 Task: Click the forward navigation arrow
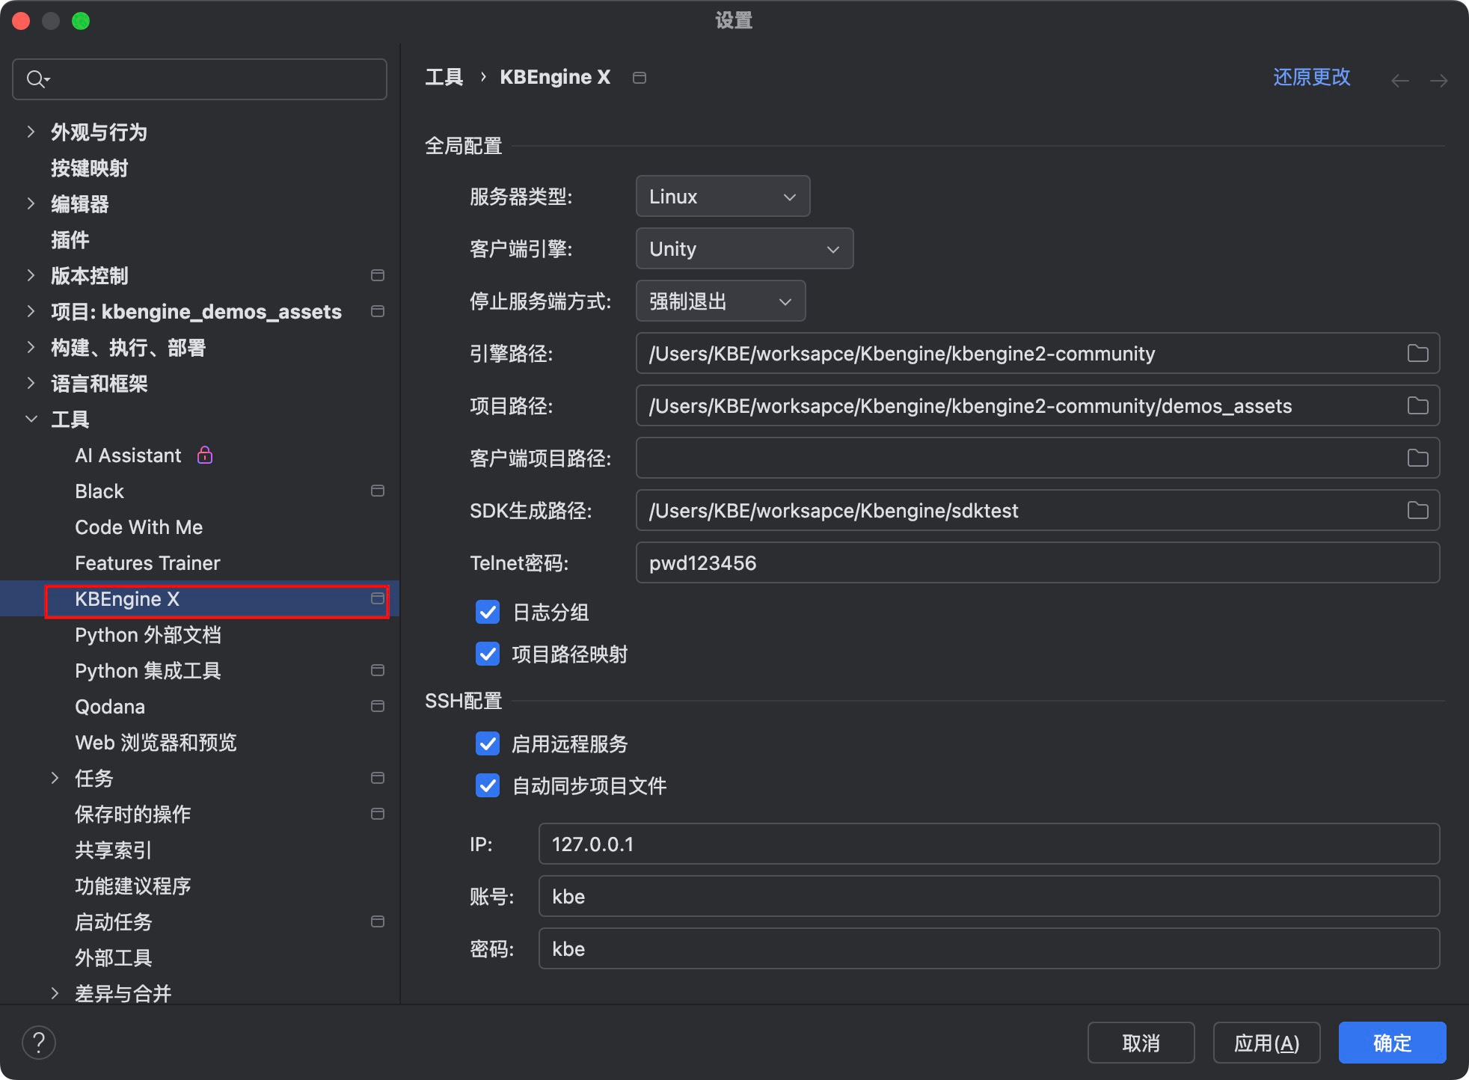[x=1439, y=80]
